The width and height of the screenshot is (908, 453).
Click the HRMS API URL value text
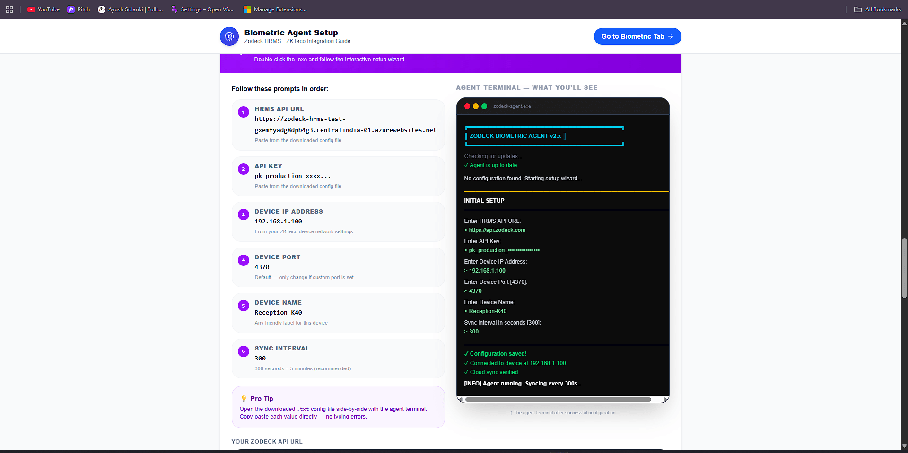345,125
